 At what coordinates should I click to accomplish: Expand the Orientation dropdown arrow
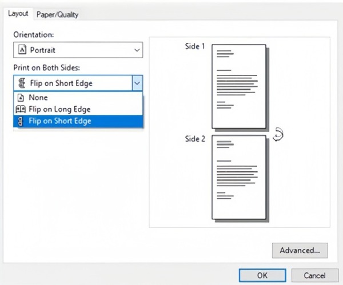pyautogui.click(x=137, y=50)
